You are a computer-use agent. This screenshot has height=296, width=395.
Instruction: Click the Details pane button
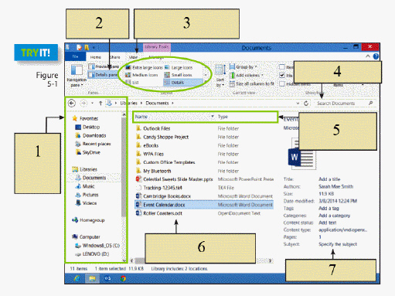point(103,75)
